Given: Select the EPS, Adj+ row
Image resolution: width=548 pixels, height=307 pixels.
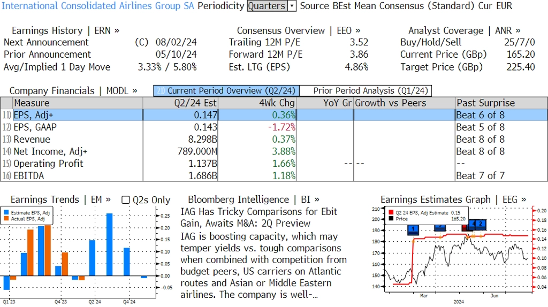Looking at the screenshot, I should 274,115.
